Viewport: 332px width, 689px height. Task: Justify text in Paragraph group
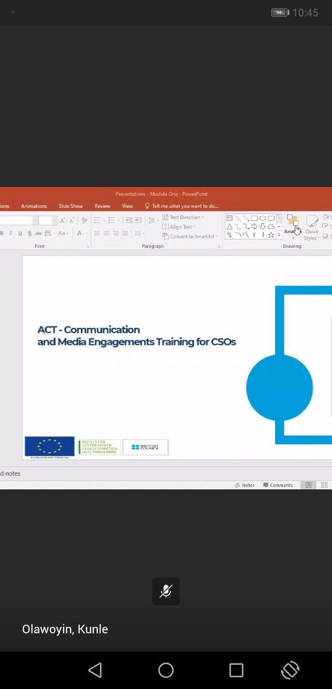pyautogui.click(x=124, y=233)
